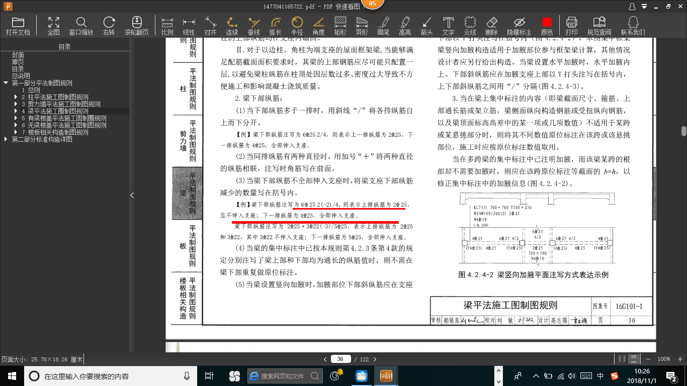Switch to multi-column page layout

coord(622,359)
